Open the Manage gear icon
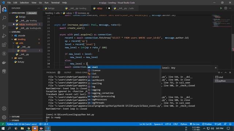 coord(4,117)
